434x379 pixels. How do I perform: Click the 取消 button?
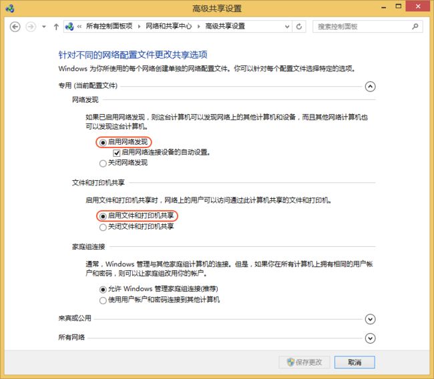tap(355, 362)
